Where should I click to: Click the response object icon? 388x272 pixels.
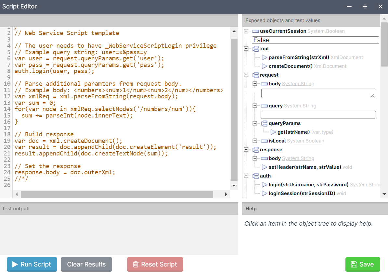click(x=256, y=150)
